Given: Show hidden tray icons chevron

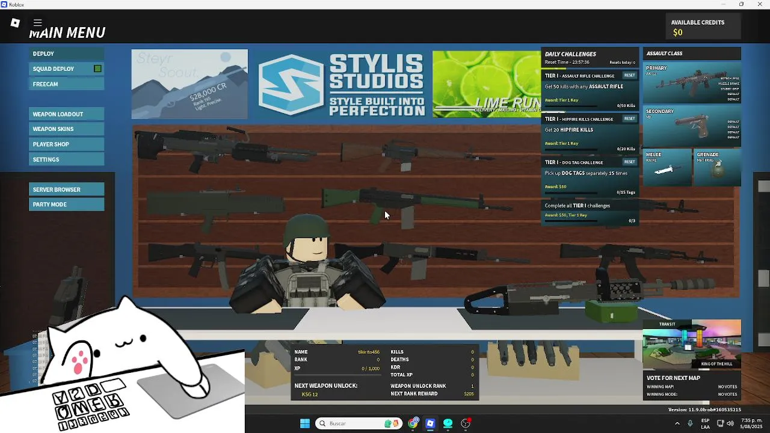Looking at the screenshot, I should 677,423.
